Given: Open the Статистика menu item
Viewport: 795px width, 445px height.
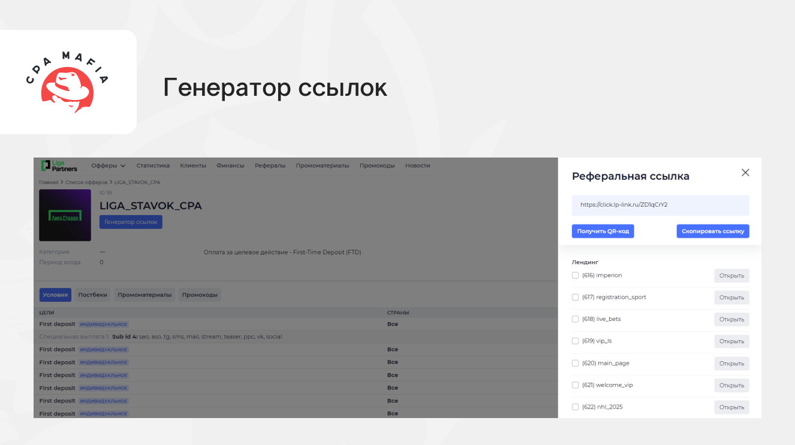Looking at the screenshot, I should click(153, 166).
